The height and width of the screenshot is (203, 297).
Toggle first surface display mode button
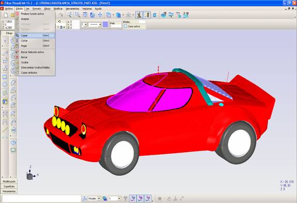pyautogui.click(x=133, y=198)
